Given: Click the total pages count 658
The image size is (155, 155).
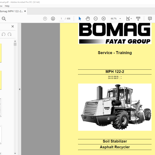Looking at the screenshot, I should [x=69, y=19].
